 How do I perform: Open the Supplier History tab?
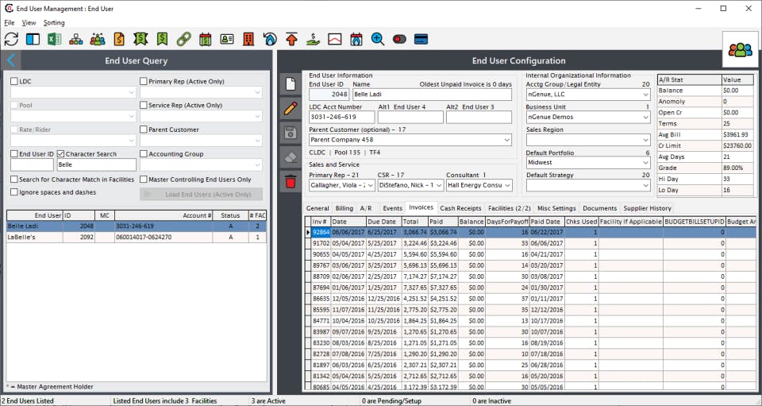[x=648, y=208]
